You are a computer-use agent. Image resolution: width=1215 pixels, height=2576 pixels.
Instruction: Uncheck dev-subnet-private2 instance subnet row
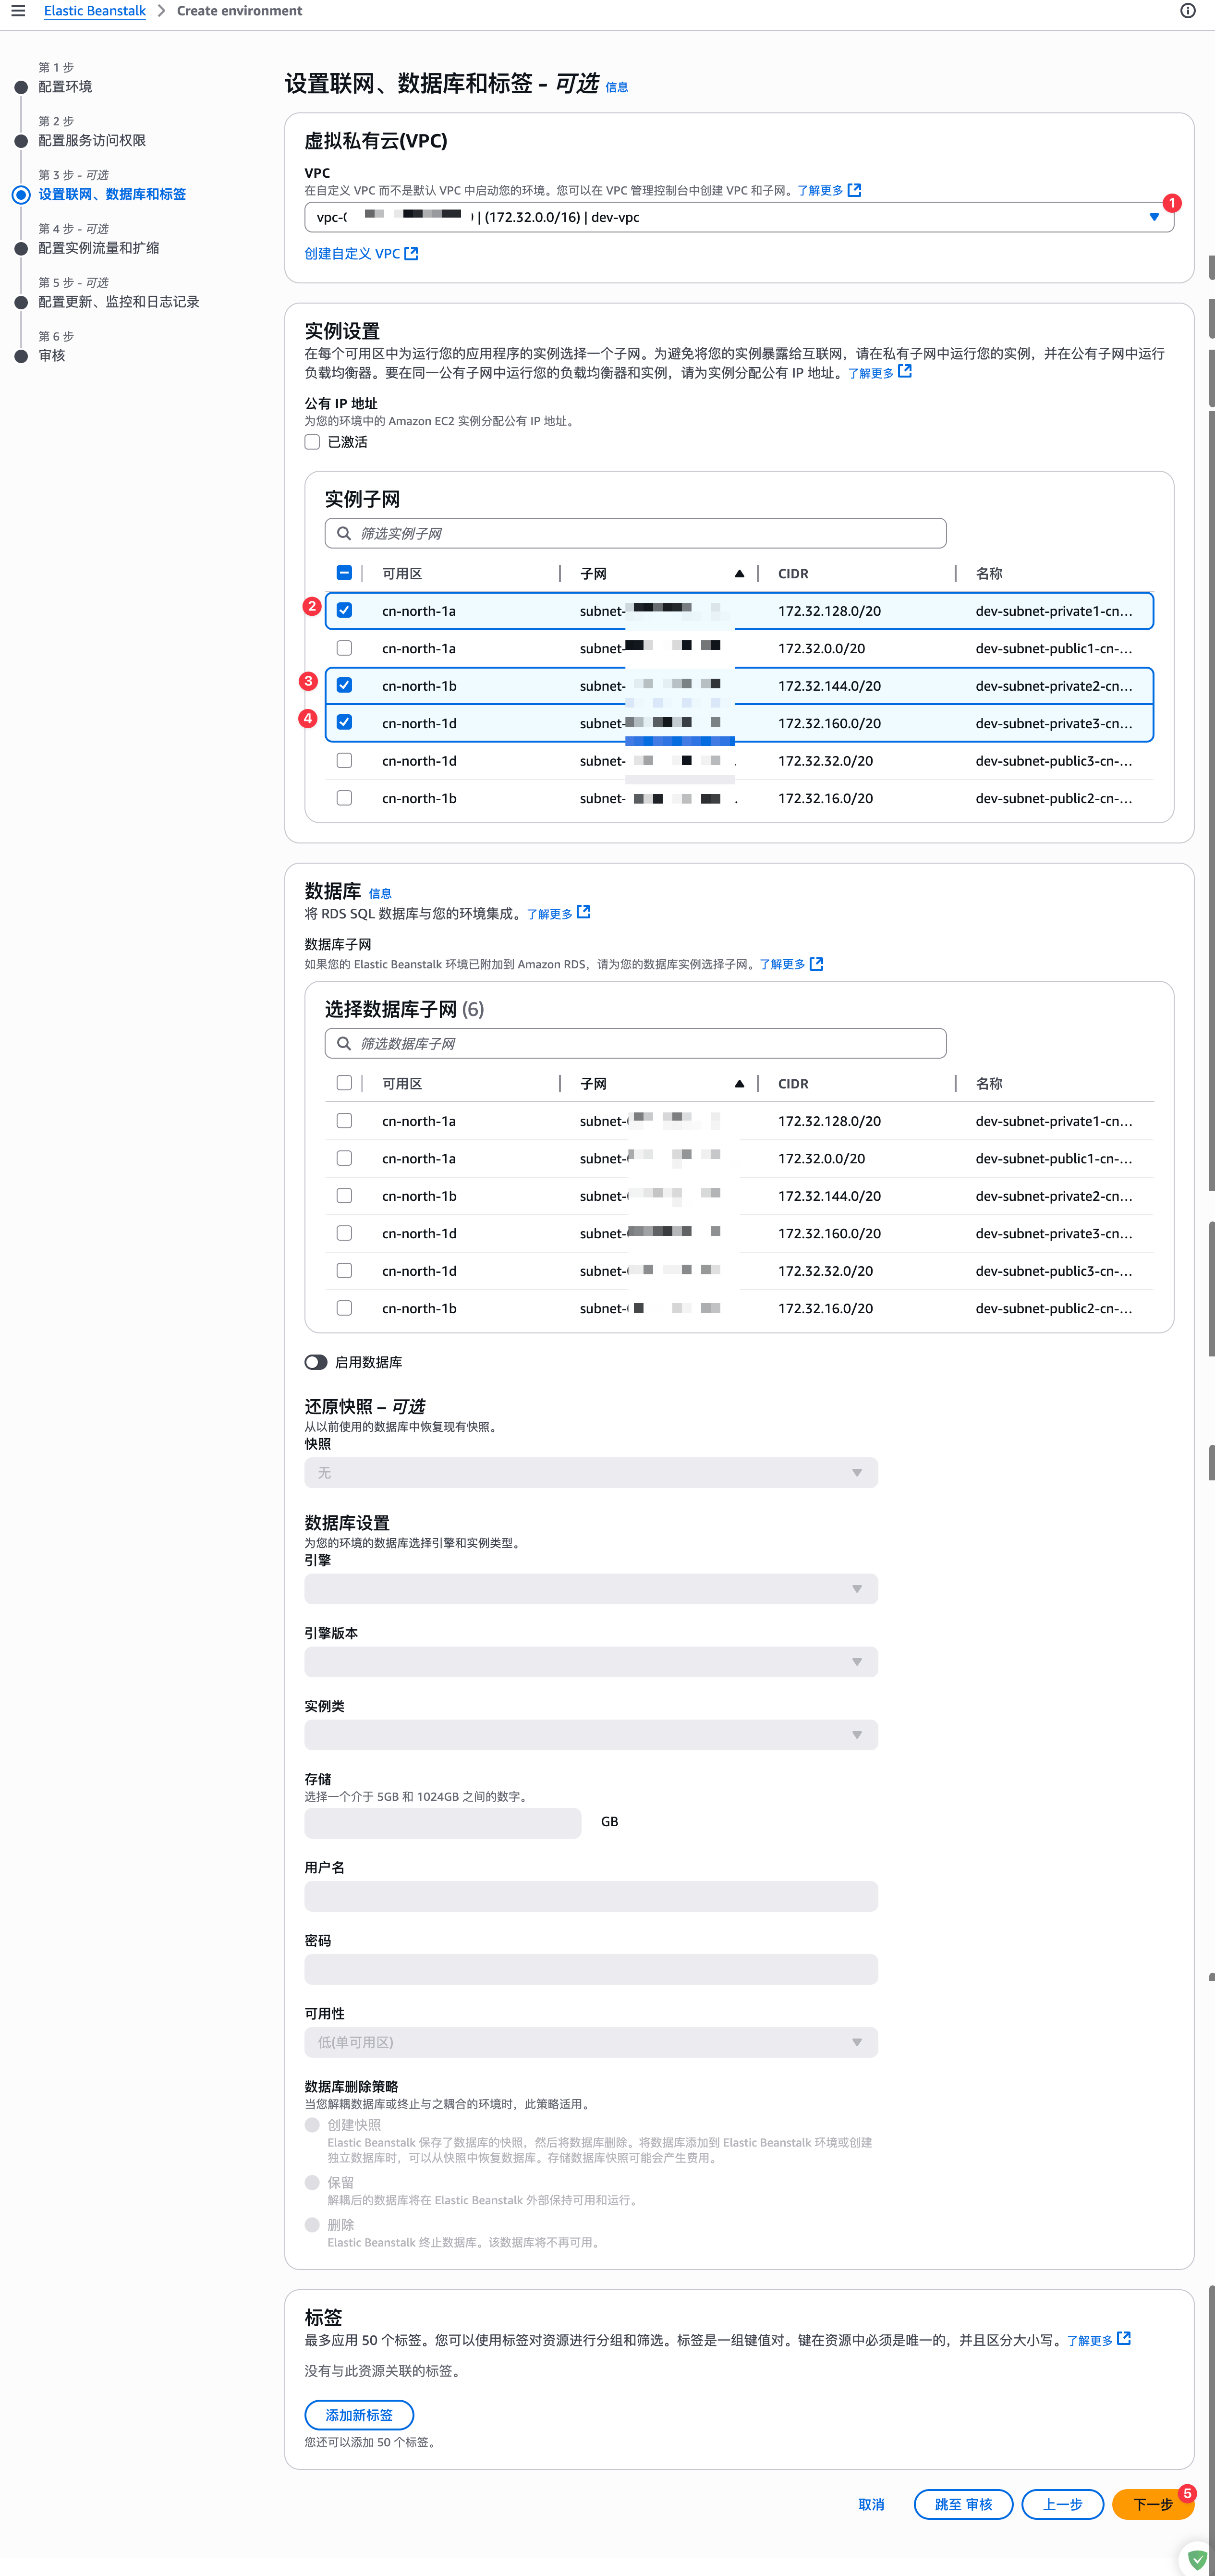point(344,685)
